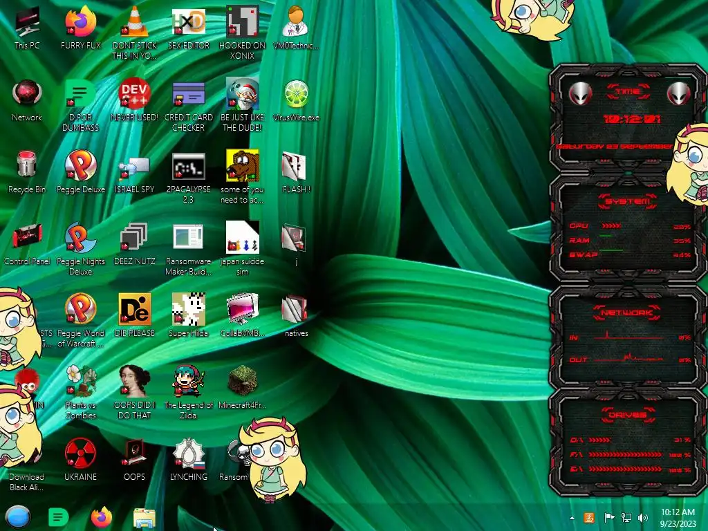This screenshot has width=708, height=531.
Task: Click the Saturday 23 September date text
Action: [x=613, y=147]
